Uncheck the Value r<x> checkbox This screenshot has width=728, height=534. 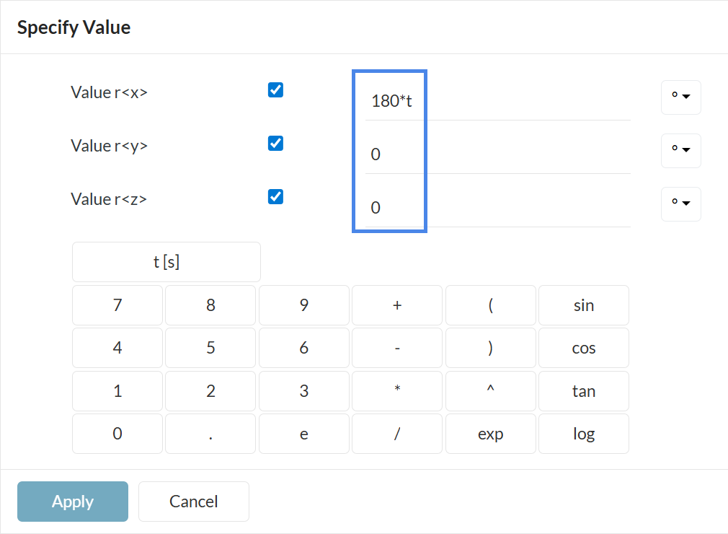click(x=275, y=90)
